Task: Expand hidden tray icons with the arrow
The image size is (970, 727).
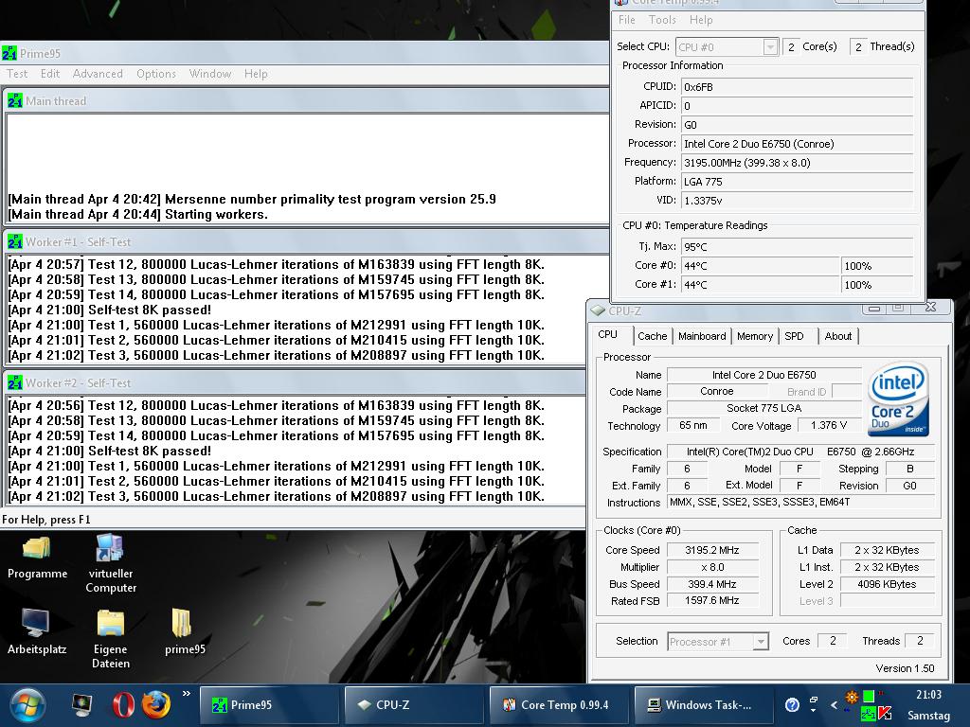Action: tap(834, 704)
